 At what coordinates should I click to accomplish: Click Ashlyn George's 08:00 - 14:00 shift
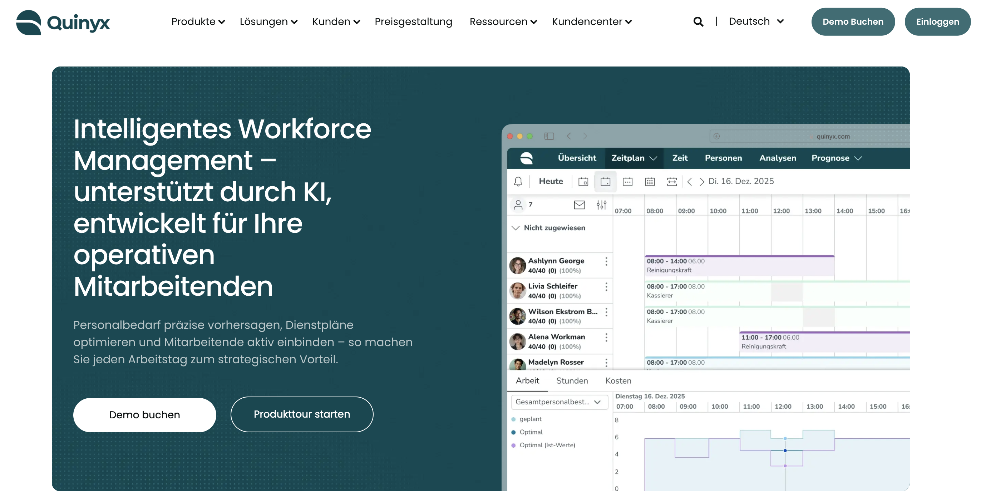click(x=739, y=265)
